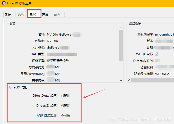The height and width of the screenshot is (124, 174).
Task: Click the driver panel horizontal scrollbar thumb
Action: coord(153,80)
